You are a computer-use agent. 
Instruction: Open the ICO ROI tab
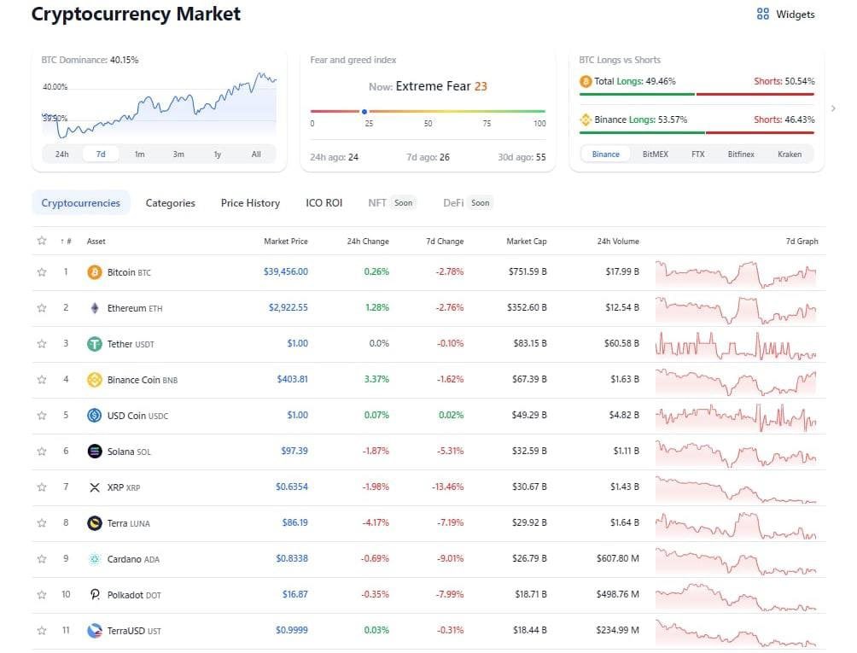click(324, 203)
